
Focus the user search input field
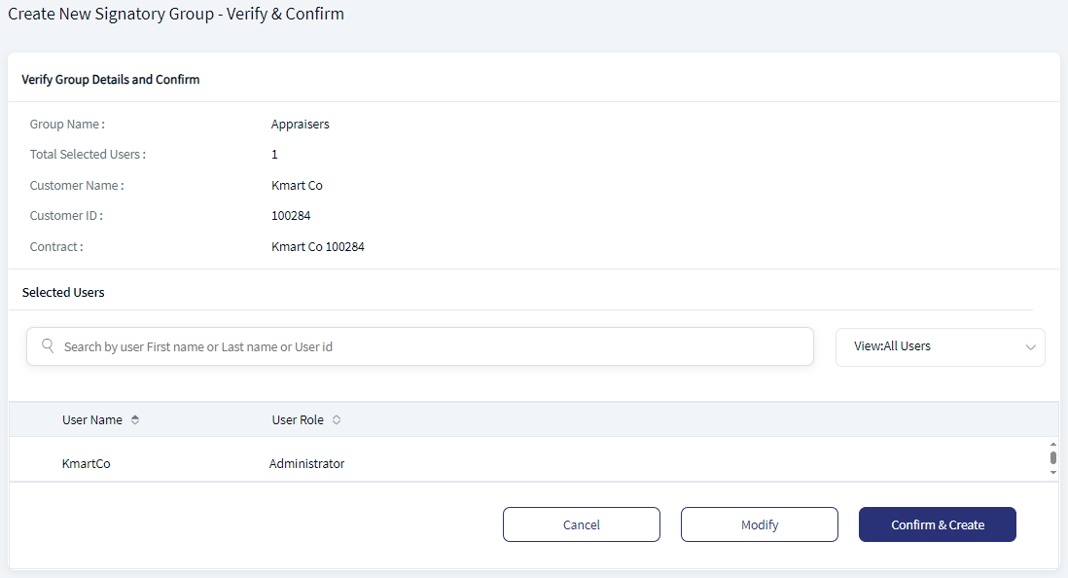click(420, 346)
